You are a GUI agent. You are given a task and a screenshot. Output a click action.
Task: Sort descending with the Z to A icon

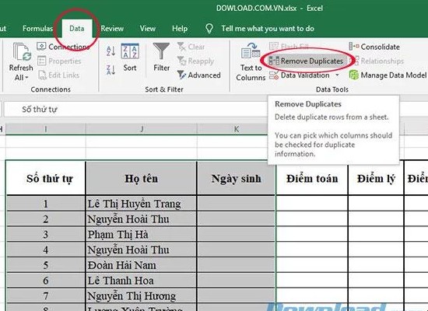[111, 70]
